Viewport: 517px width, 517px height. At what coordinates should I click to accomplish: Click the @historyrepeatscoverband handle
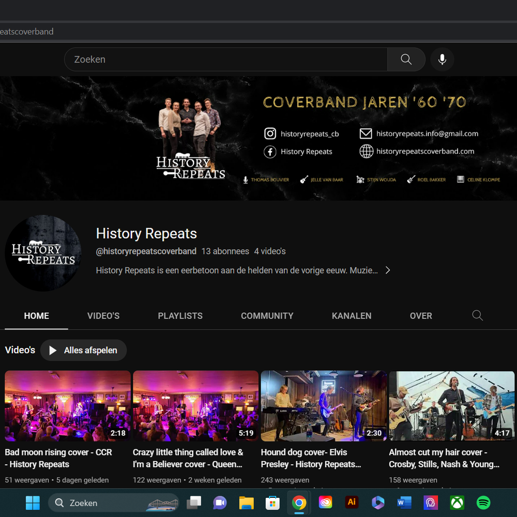pos(146,251)
